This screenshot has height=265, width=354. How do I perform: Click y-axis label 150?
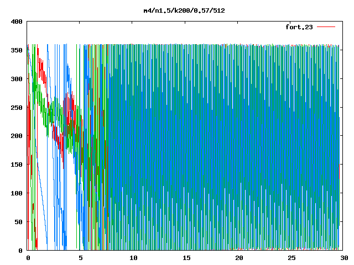pyautogui.click(x=17, y=165)
